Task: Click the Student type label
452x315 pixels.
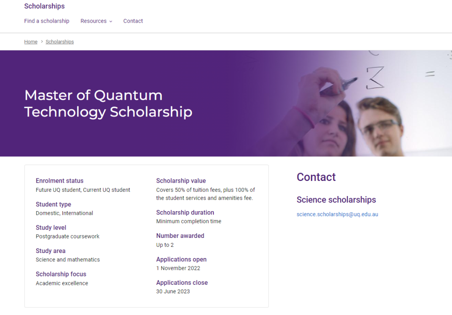Action: 53,204
